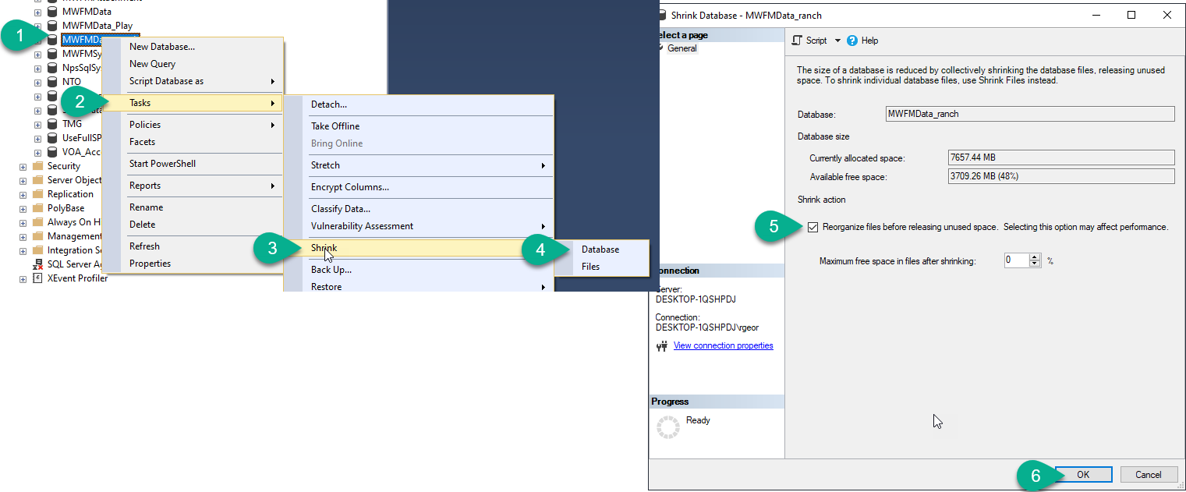Click the PolyBase folder icon
The width and height of the screenshot is (1186, 492).
pyautogui.click(x=37, y=208)
